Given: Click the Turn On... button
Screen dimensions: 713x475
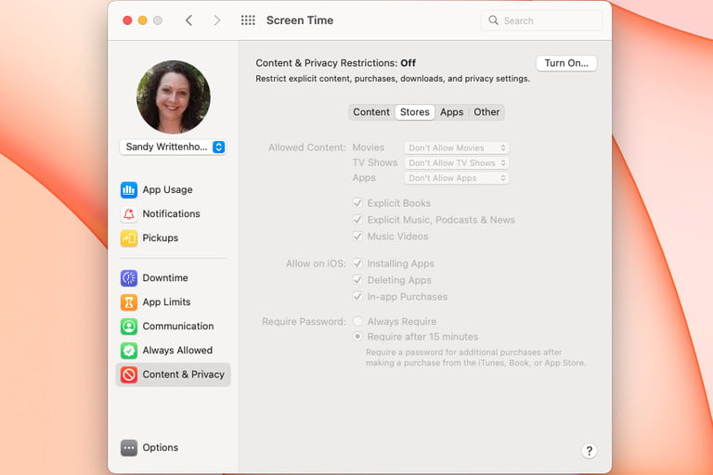Looking at the screenshot, I should coord(566,63).
